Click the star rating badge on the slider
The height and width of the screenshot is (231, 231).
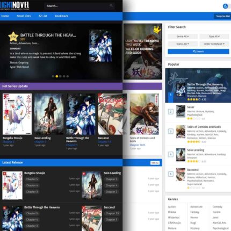point(13,37)
